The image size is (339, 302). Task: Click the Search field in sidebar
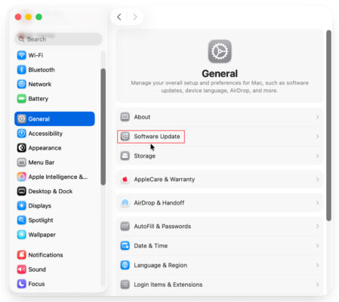click(58, 39)
